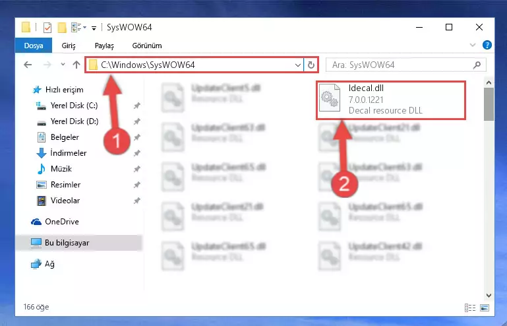This screenshot has height=326, width=507.
Task: Click the pin icon next to Belgeler
Action: click(137, 137)
